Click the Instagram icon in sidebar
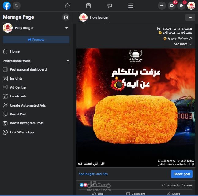198x196 pixels. click(5, 123)
